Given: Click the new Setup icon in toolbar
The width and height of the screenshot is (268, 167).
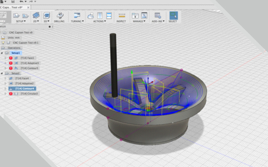Looking at the screenshot, I should [16, 16].
